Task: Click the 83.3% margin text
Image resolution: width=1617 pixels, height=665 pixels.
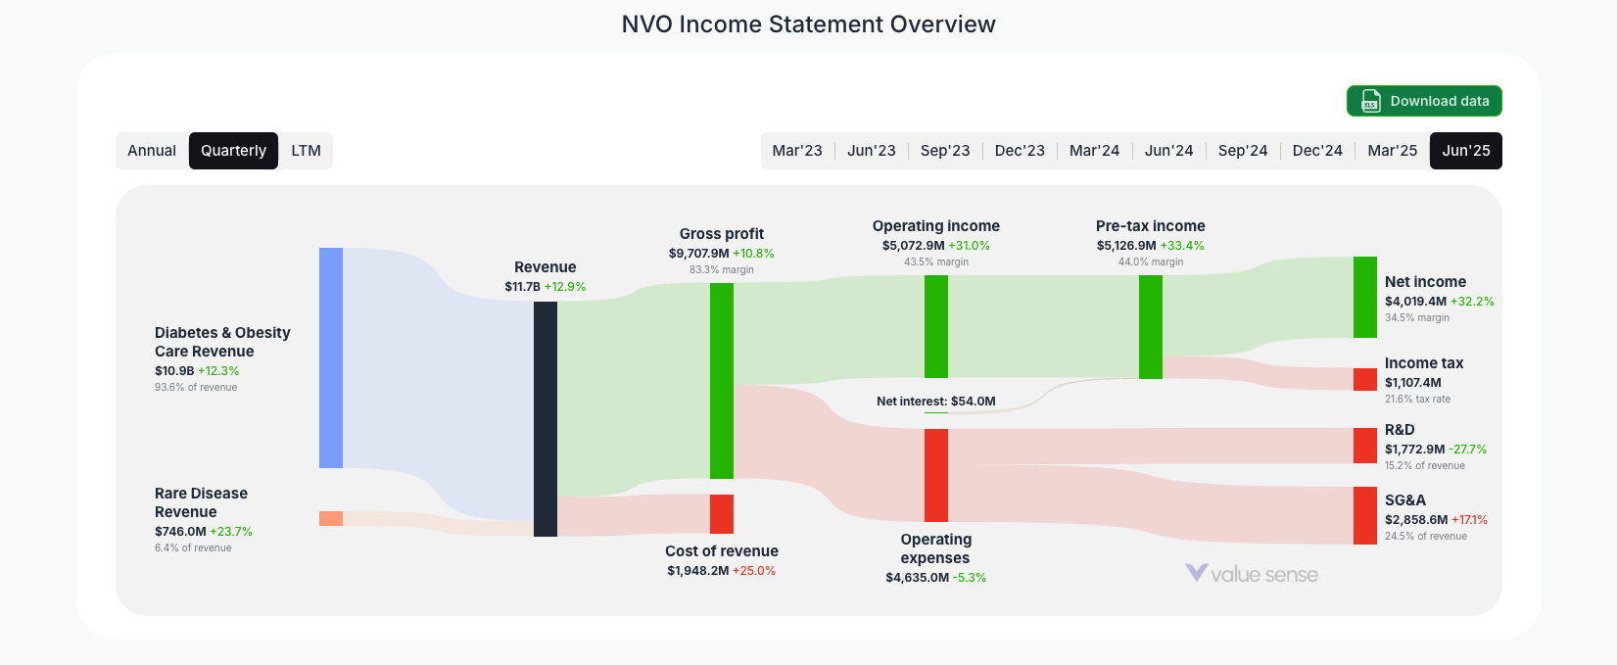Action: click(x=722, y=269)
